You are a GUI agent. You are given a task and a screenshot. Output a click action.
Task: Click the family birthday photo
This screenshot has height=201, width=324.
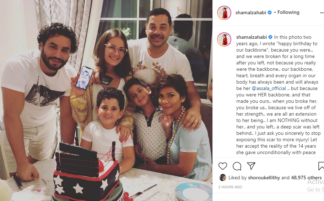[106, 100]
